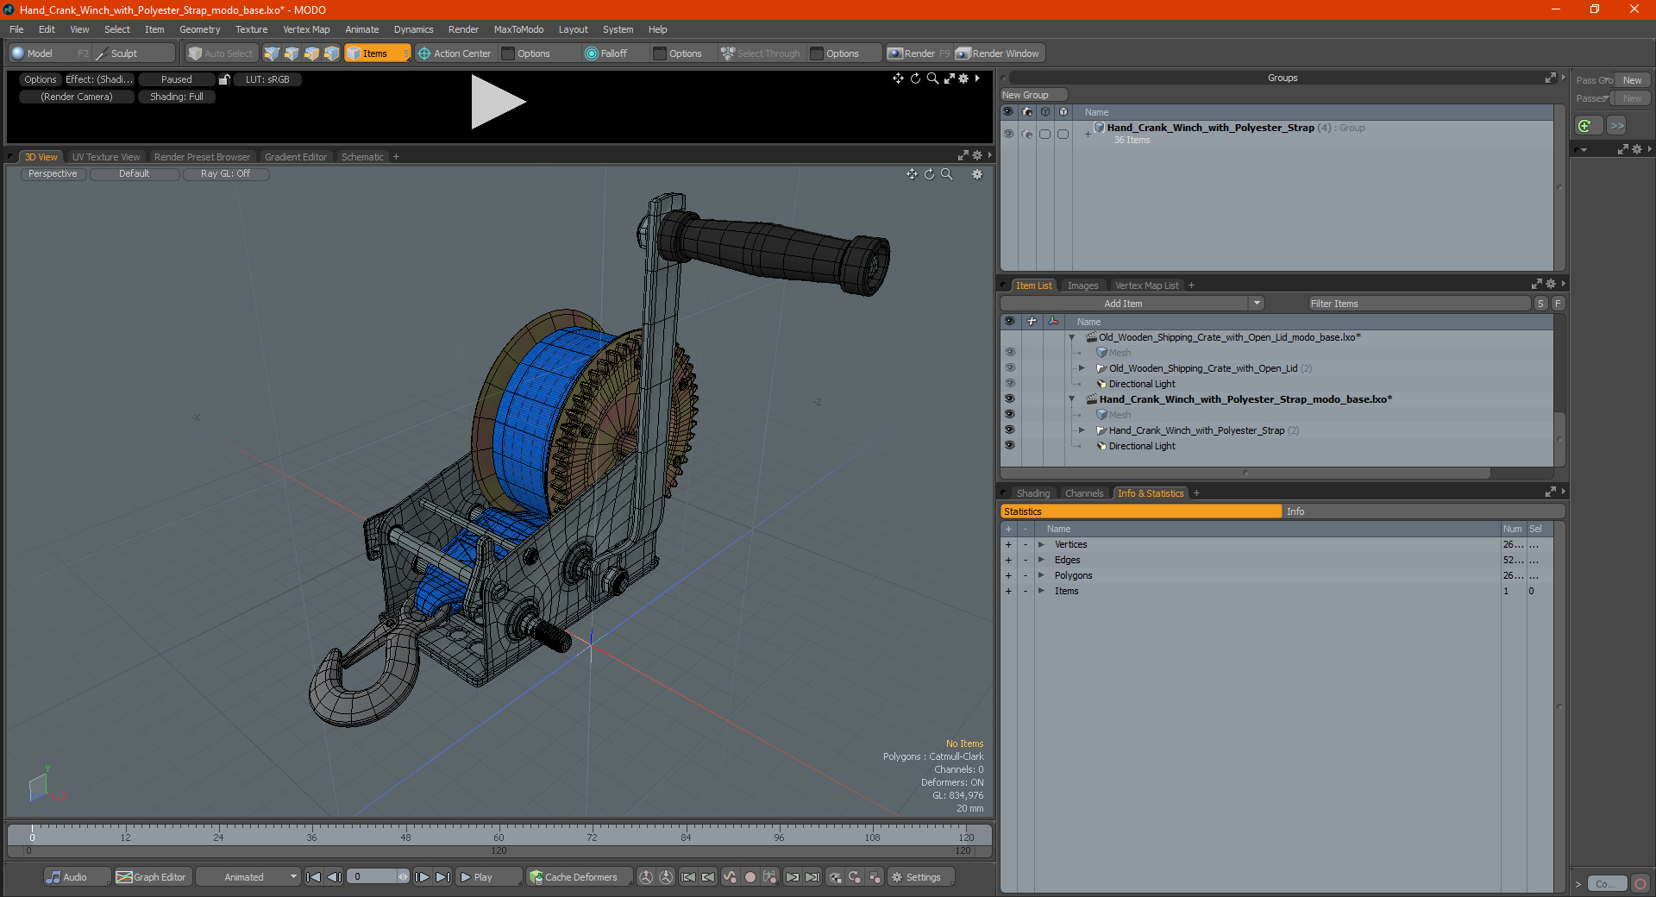This screenshot has width=1656, height=897.
Task: Click the 3D viewport zoom magnifier icon
Action: point(947,174)
